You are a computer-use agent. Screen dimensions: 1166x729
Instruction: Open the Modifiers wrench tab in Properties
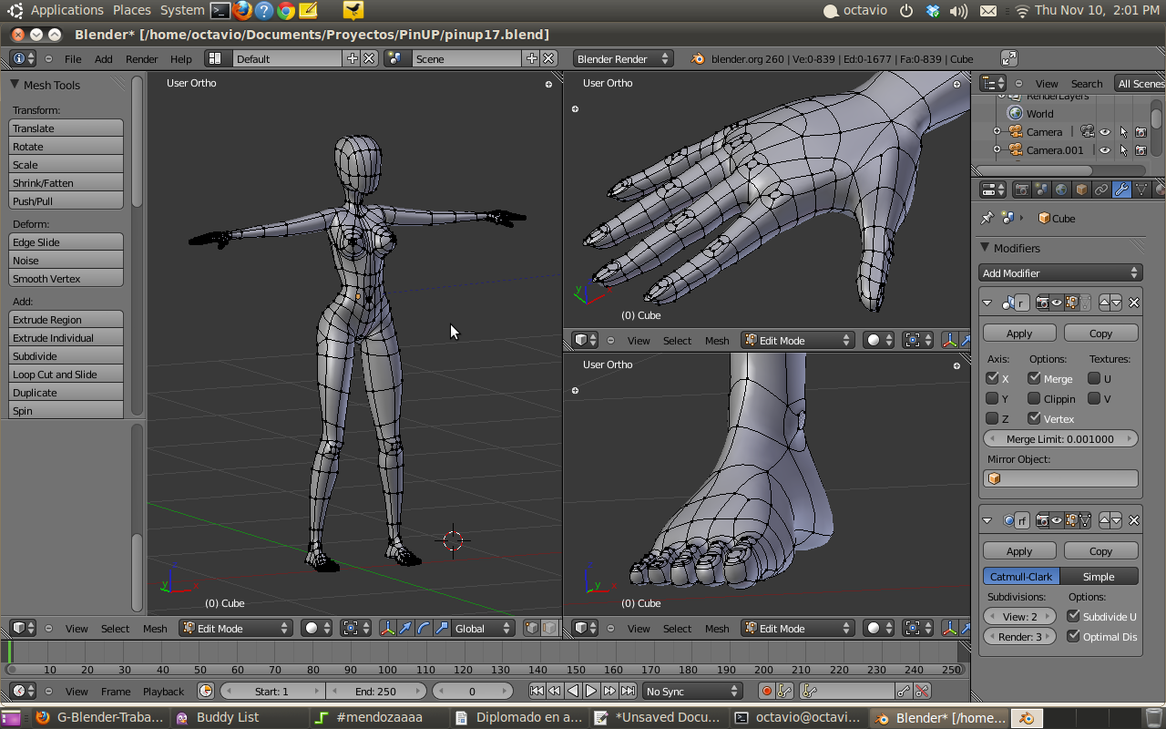point(1121,190)
